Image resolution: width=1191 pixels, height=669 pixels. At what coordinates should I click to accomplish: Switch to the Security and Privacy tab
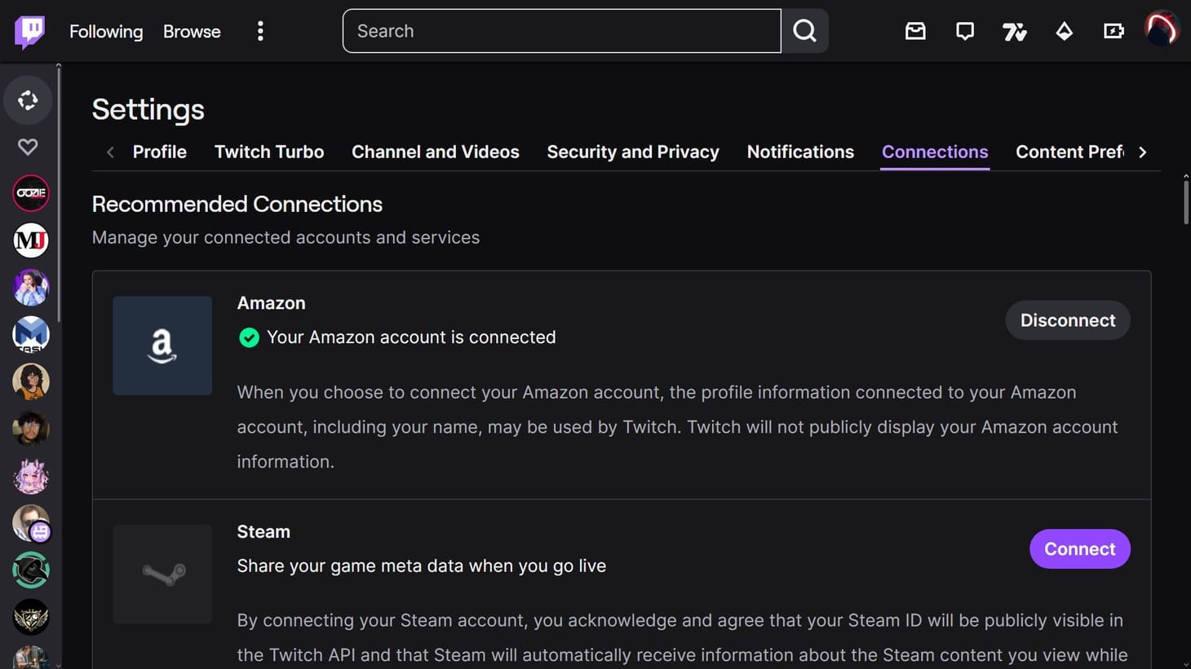click(633, 152)
